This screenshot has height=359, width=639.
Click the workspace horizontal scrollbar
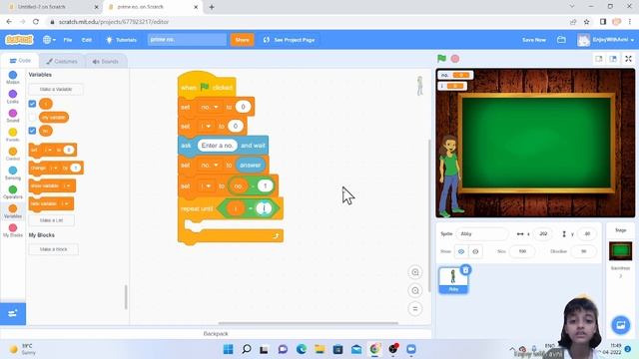click(309, 323)
